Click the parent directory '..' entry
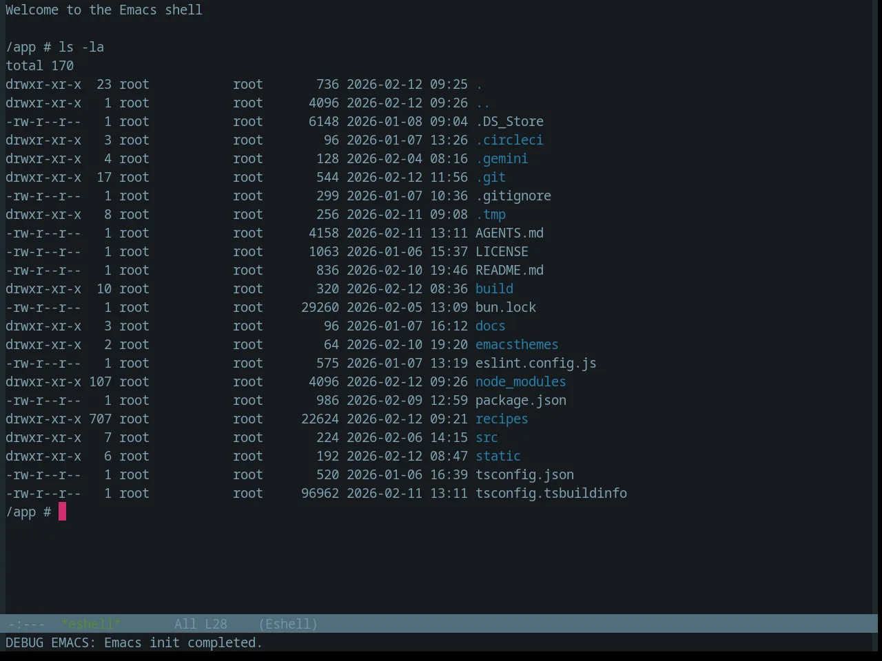Screen dimensions: 882x661 coord(483,103)
